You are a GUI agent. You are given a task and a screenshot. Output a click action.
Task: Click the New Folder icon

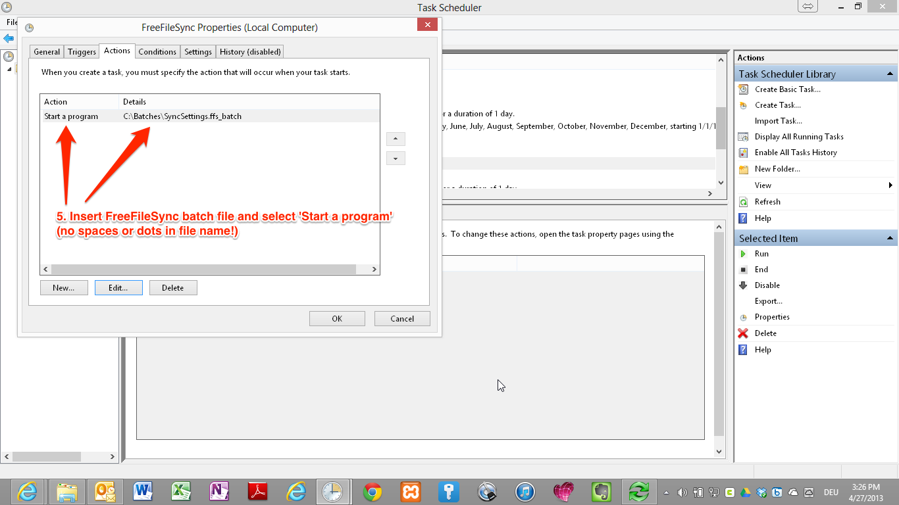[x=743, y=169]
